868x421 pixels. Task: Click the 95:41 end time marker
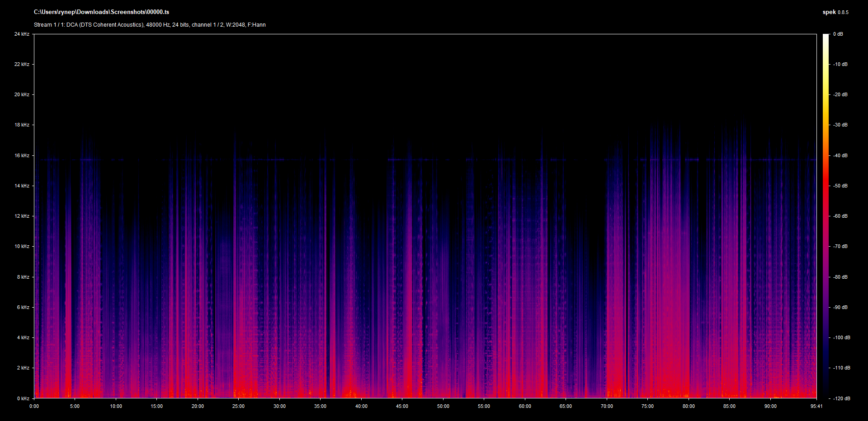(816, 406)
